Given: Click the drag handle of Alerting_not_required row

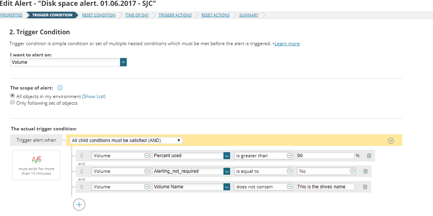Looking at the screenshot, I should tap(82, 171).
